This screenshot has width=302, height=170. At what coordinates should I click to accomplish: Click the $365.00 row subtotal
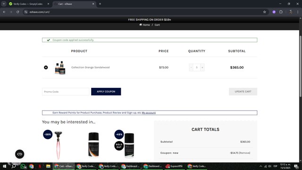point(237,67)
